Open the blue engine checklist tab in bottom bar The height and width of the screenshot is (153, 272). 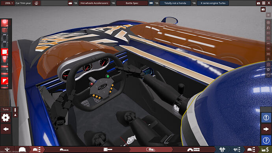237,149
